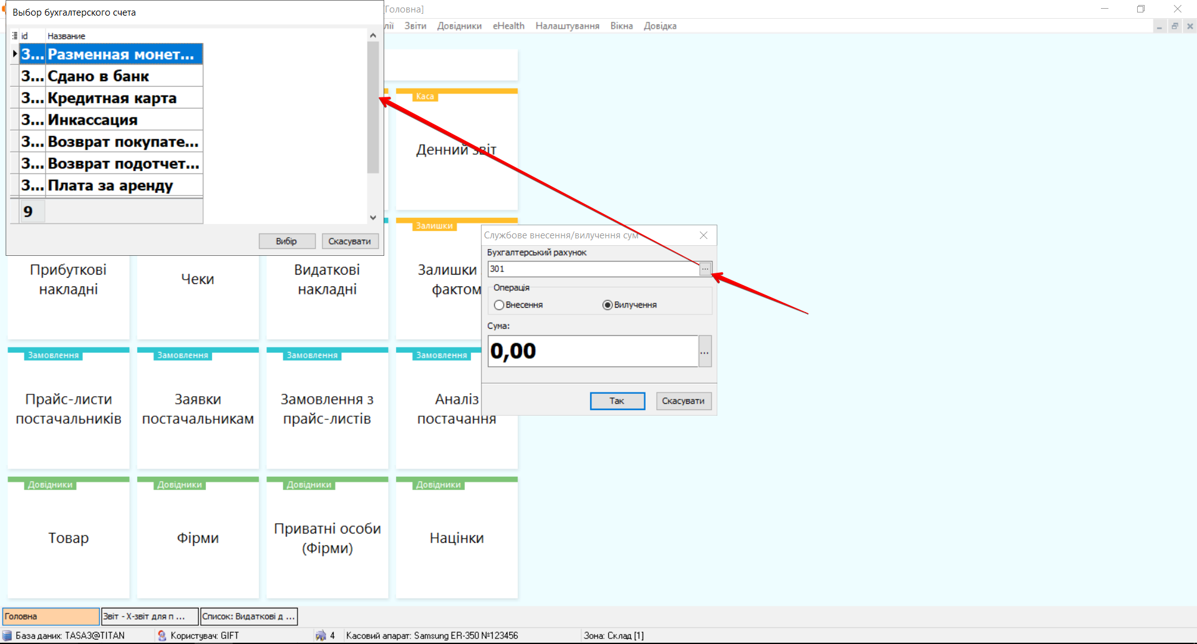Screen dimensions: 1197x644
Task: Select the Внесення radio button
Action: (x=499, y=305)
